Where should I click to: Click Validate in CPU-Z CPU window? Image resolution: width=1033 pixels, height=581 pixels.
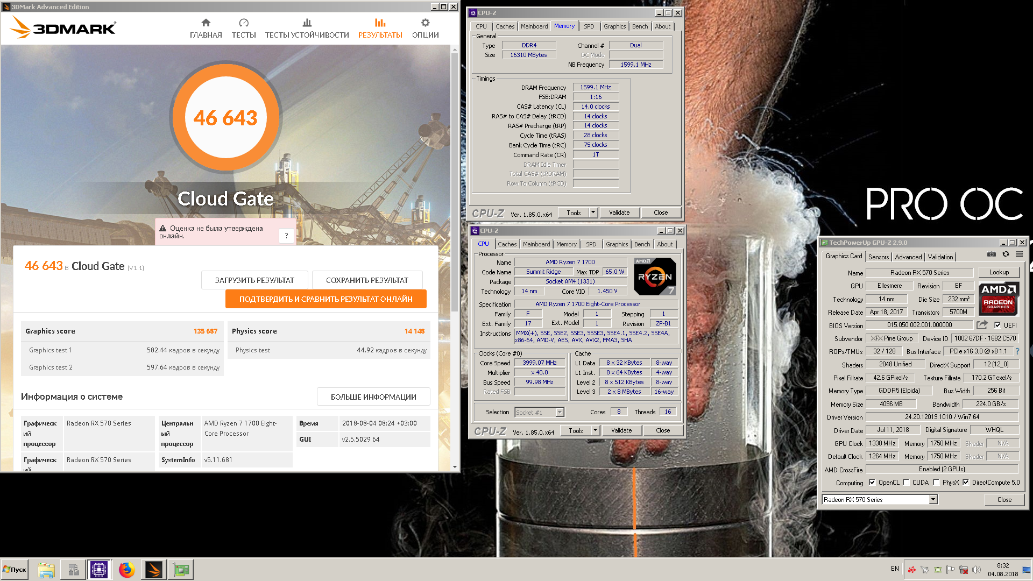click(x=621, y=430)
